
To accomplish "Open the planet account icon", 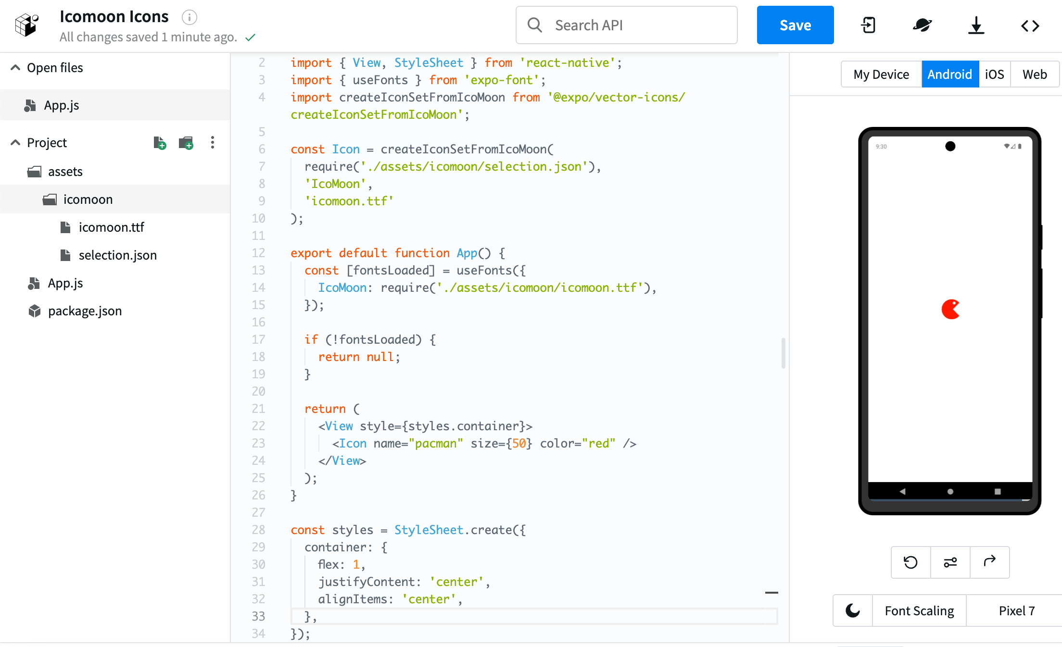I will pos(922,25).
